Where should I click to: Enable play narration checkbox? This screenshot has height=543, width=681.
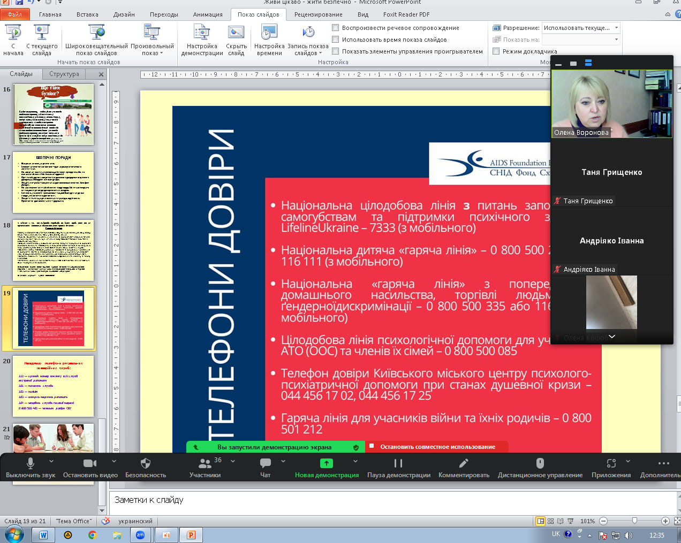[336, 28]
